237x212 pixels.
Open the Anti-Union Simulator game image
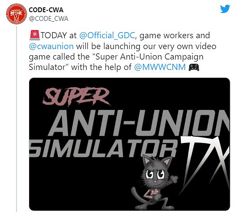(130, 144)
